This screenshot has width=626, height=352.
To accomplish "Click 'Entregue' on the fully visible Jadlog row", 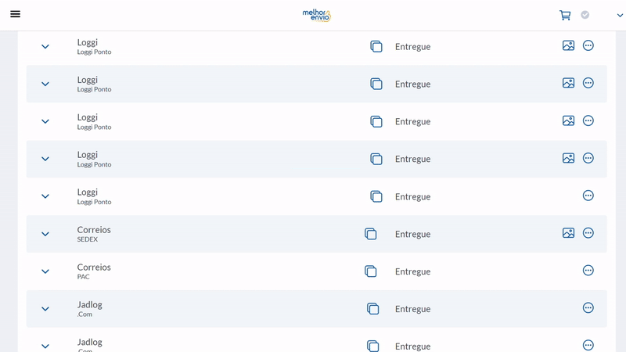I will [x=413, y=309].
